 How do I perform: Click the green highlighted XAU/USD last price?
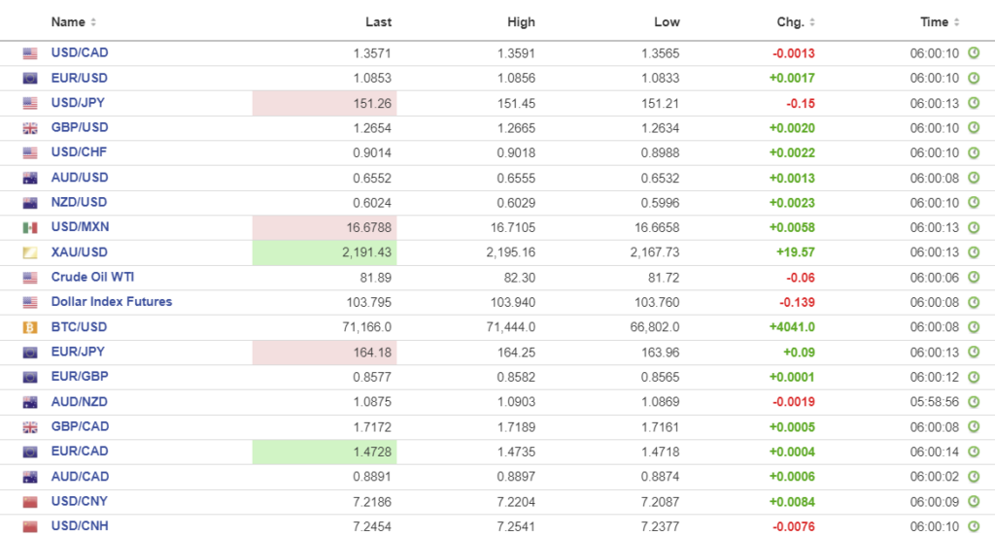pos(325,252)
